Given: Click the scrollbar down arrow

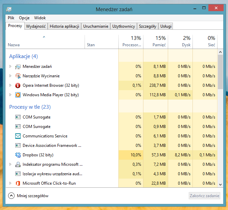Looking at the screenshot, I should tap(221, 185).
